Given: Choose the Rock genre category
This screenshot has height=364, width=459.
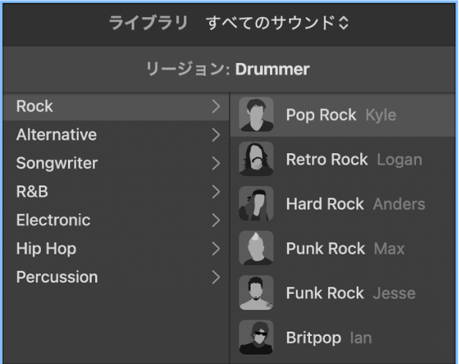Looking at the screenshot, I should click(116, 106).
